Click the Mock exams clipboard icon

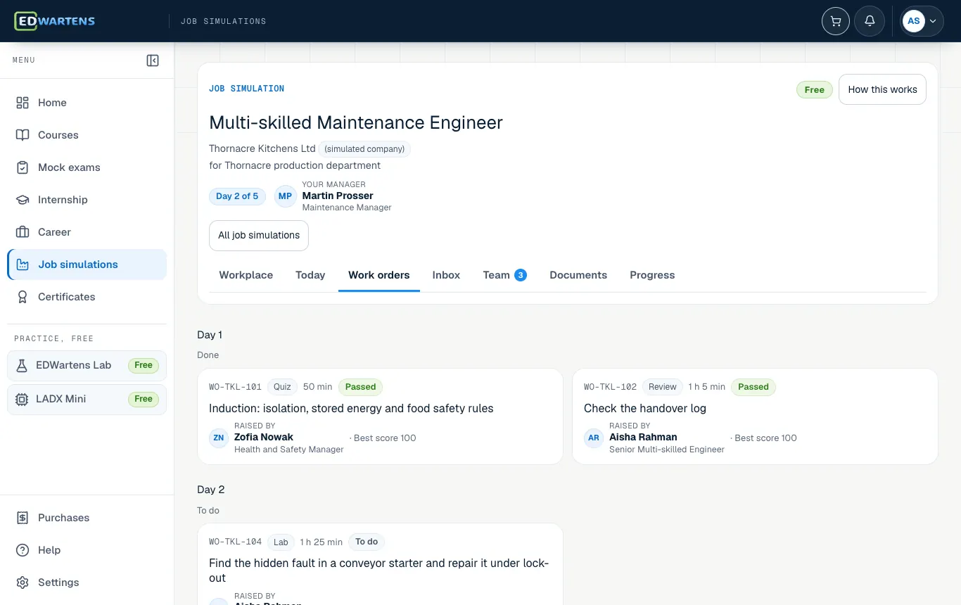point(23,167)
